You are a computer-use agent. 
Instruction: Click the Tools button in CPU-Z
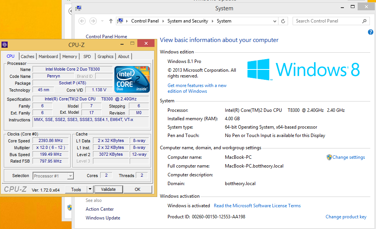(76, 189)
